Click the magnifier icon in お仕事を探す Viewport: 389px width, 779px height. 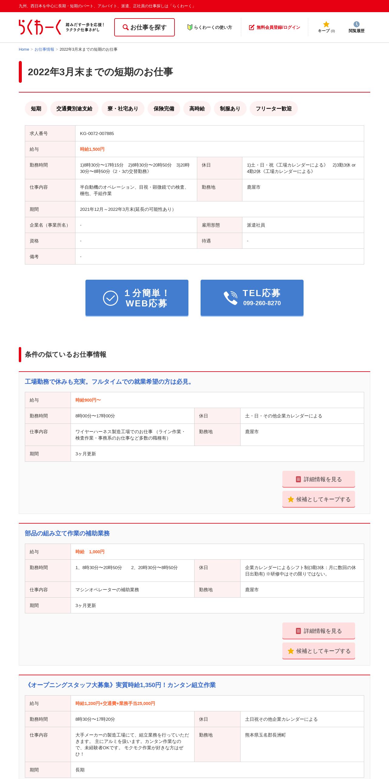[125, 27]
